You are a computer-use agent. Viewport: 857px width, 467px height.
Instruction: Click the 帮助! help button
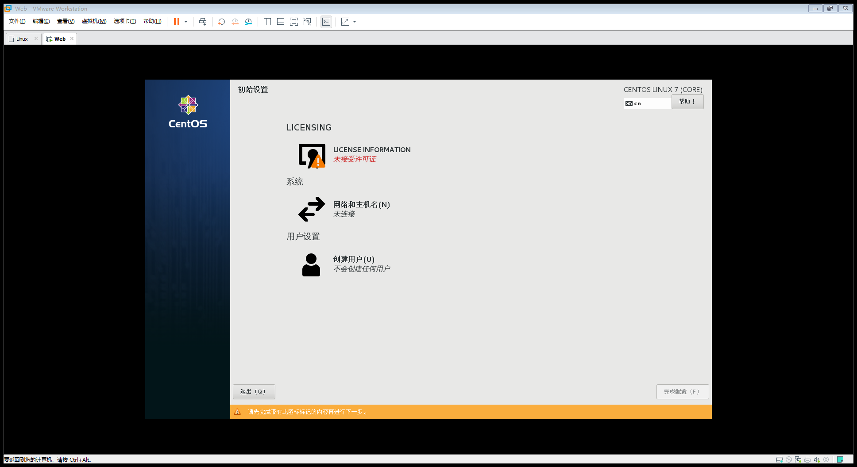pos(687,102)
